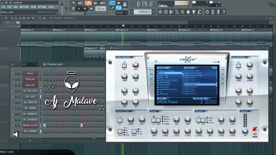Click the record button
The height and width of the screenshot is (155, 276).
pos(91,9)
